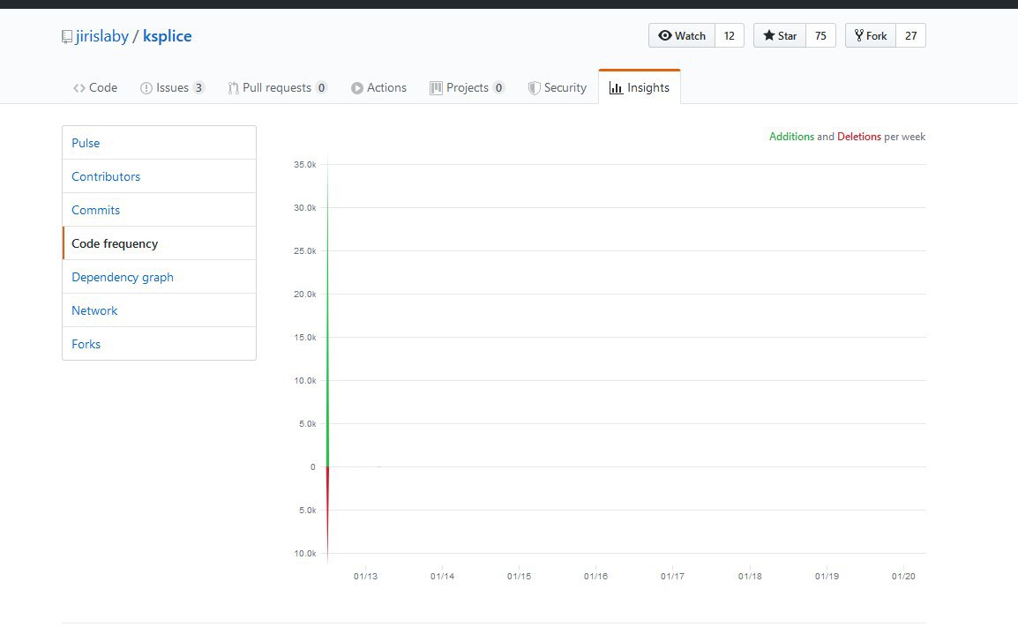
Task: Open Commits in the Insights sidebar
Action: (x=159, y=210)
